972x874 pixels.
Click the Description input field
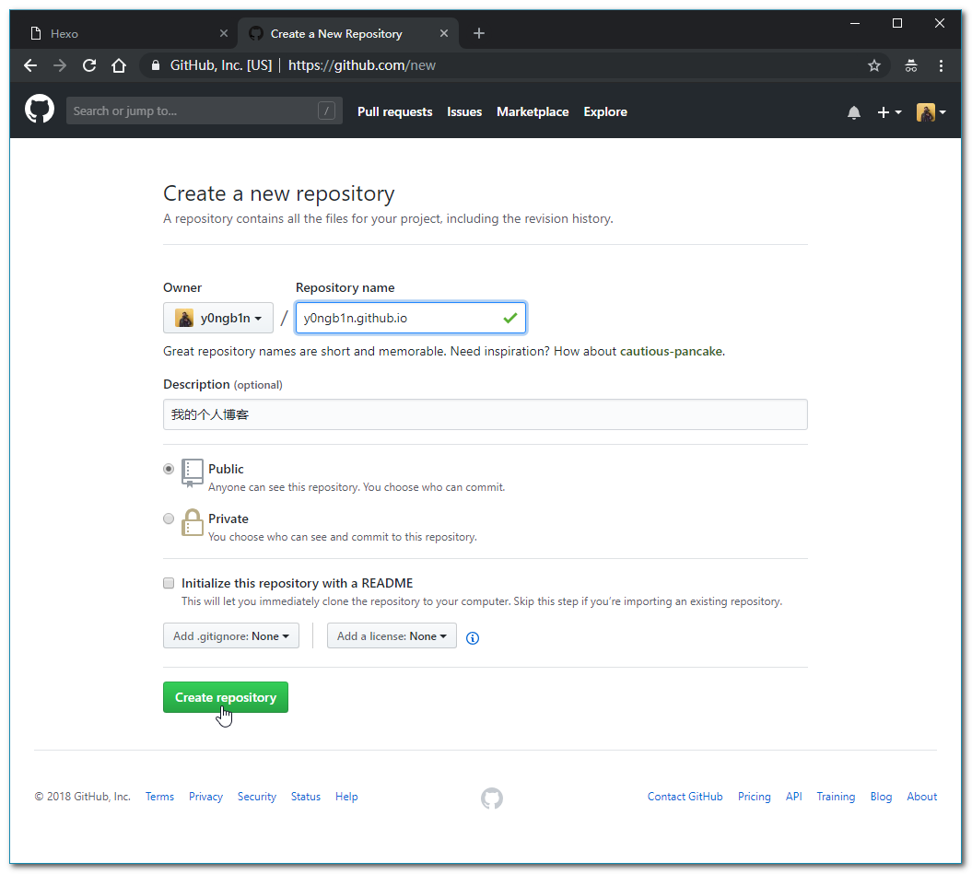(485, 414)
